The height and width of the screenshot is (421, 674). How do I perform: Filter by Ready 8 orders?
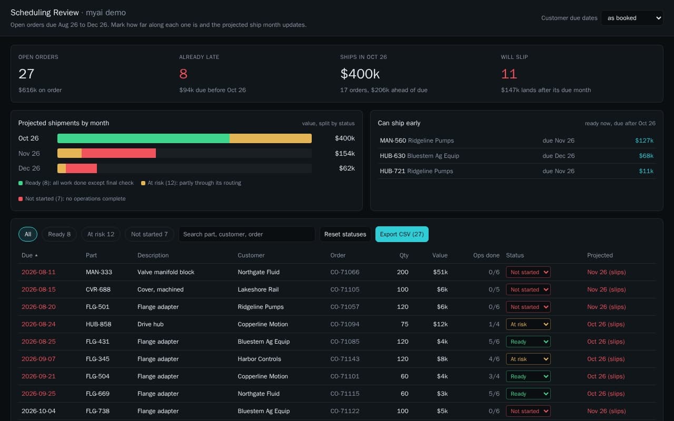click(x=60, y=234)
